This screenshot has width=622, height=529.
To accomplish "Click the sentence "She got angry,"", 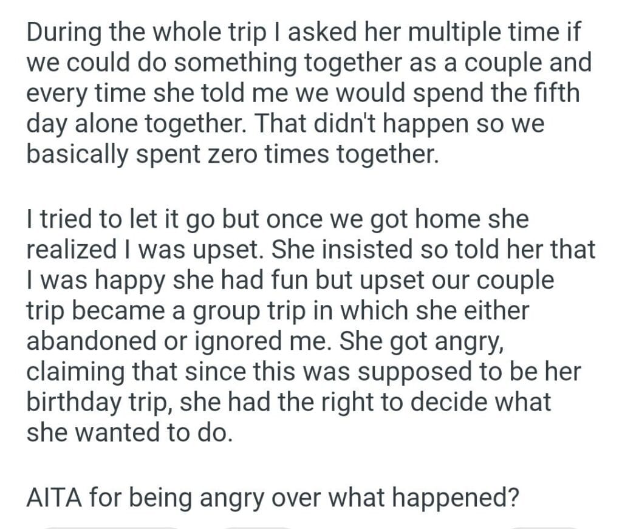I will point(428,341).
